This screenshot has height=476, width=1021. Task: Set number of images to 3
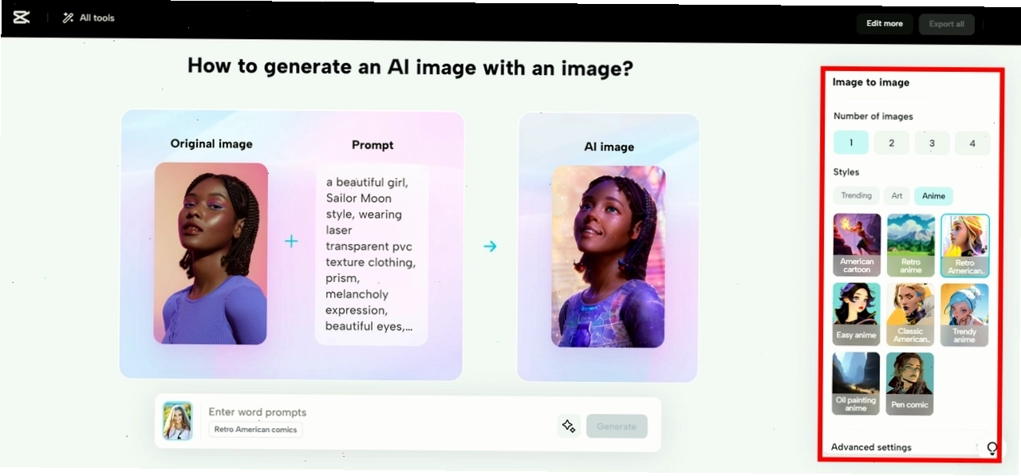point(932,144)
